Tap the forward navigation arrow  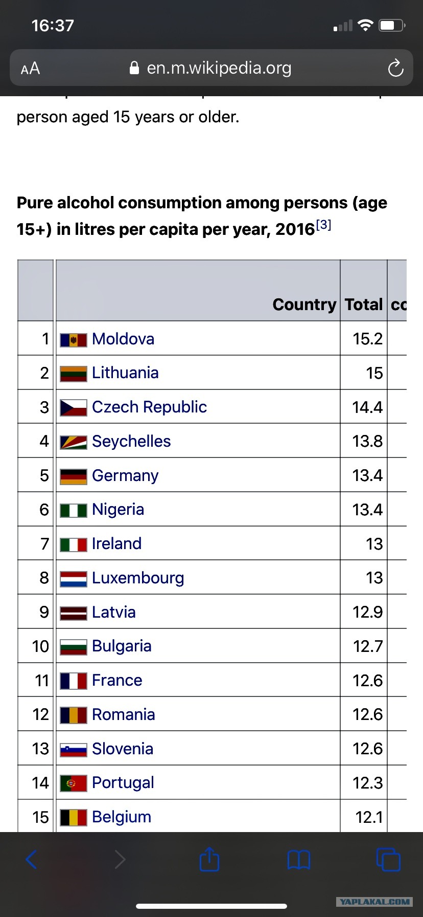pos(120,860)
